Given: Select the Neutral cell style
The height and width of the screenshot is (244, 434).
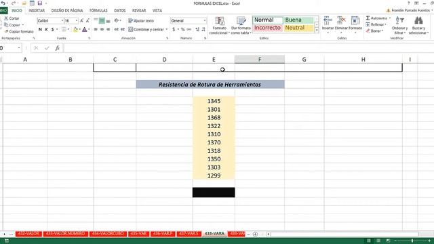Looking at the screenshot, I should [298, 28].
